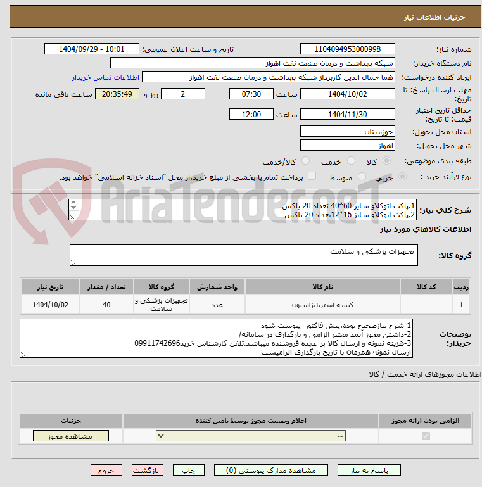Select the 'کالا' category radio button
The height and width of the screenshot is (487, 482).
coord(386,161)
